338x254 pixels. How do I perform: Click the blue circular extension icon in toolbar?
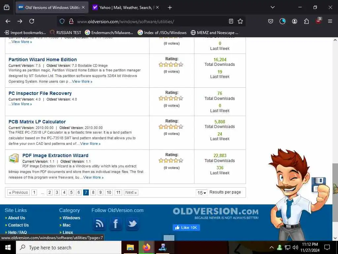(283, 21)
